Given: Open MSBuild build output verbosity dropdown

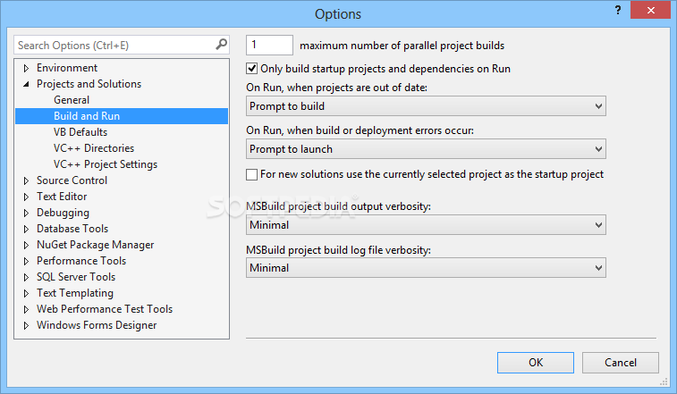Looking at the screenshot, I should coord(426,225).
